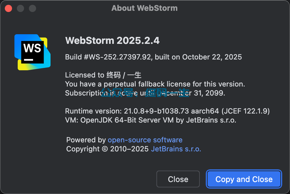Viewport: 290px width, 194px height.
Task: Follow the JetBrains s.r.o. link
Action: point(176,149)
